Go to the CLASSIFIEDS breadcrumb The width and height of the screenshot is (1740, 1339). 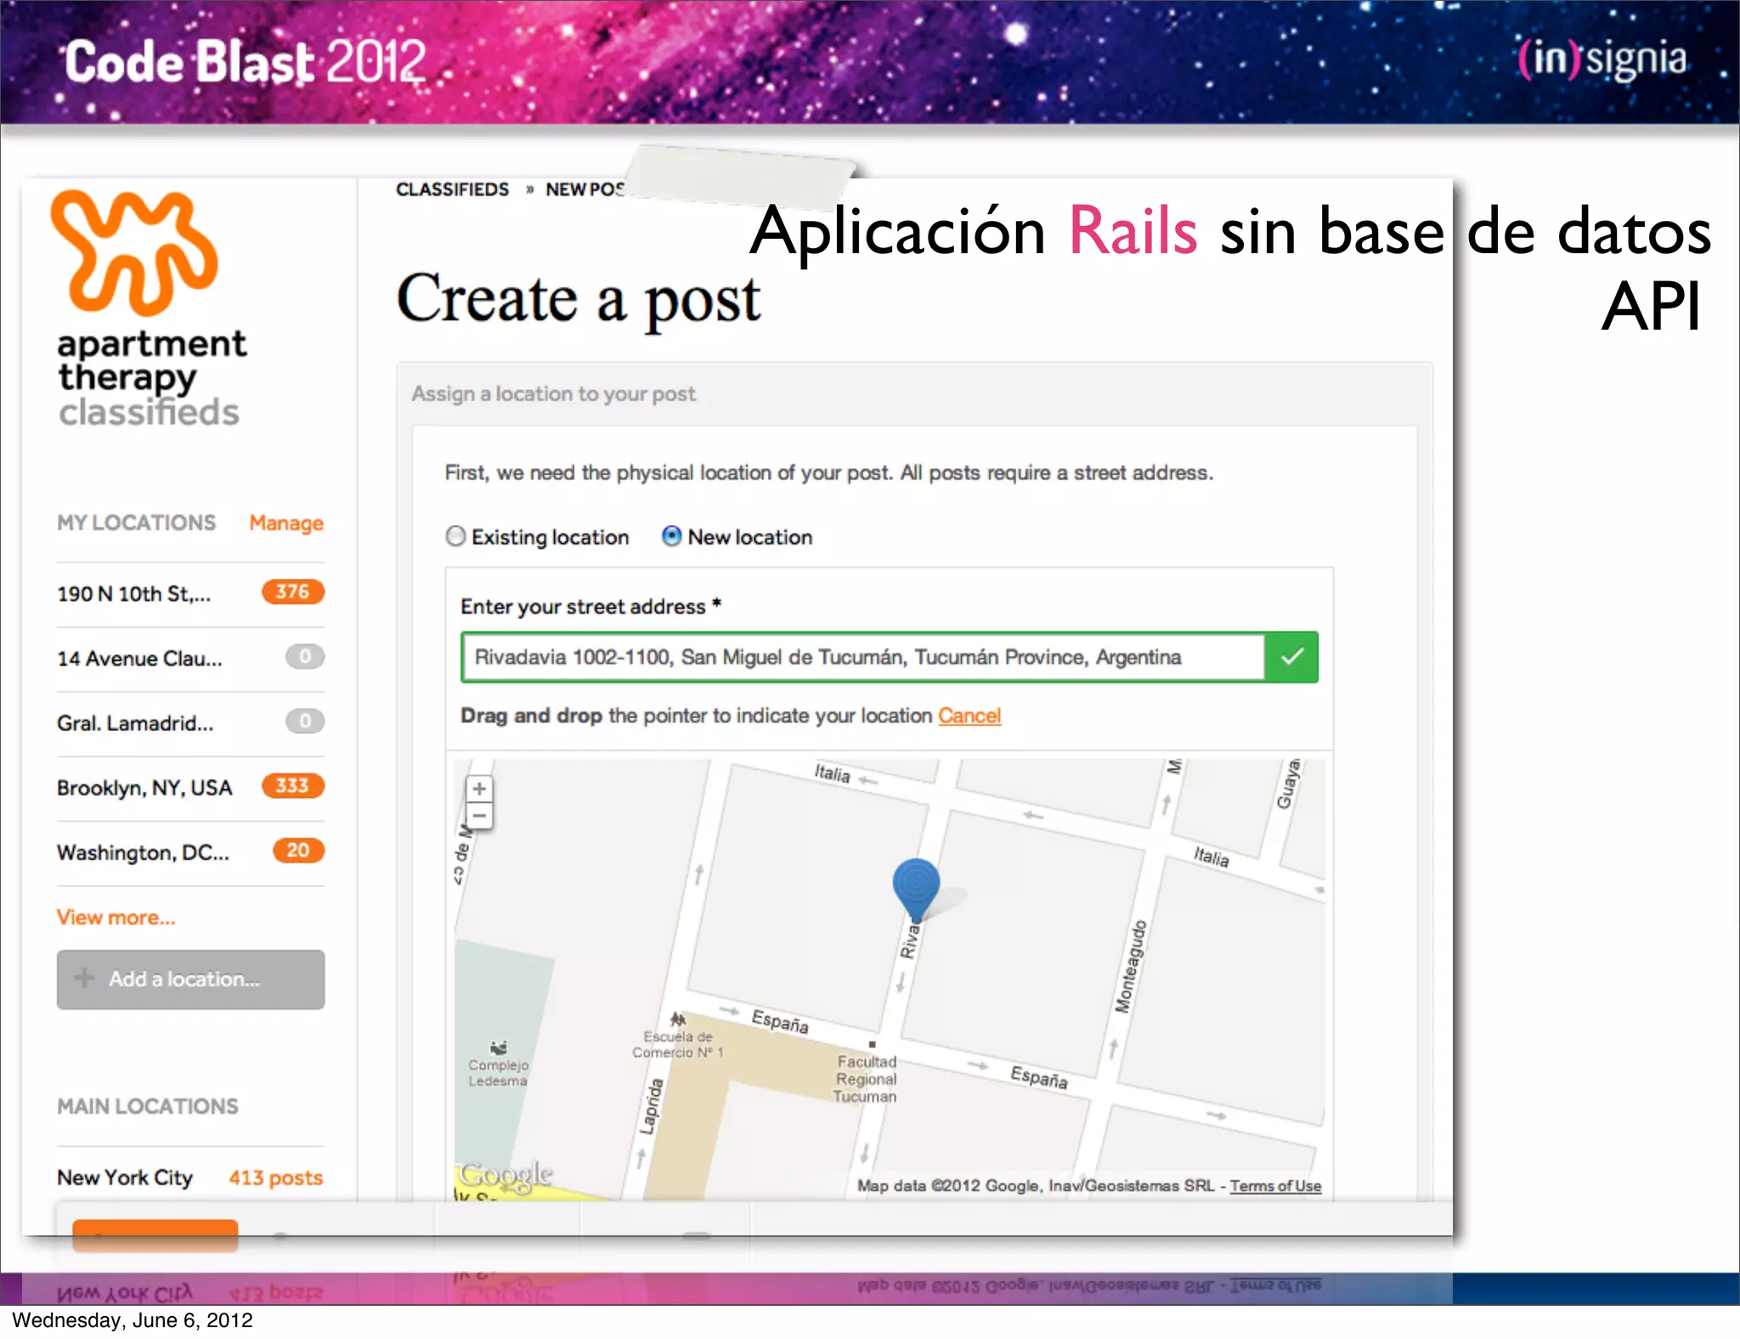[x=452, y=189]
